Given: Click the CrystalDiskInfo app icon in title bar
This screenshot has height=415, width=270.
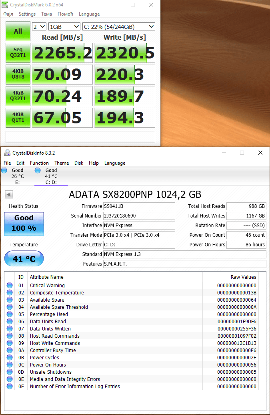Looking at the screenshot, I should 7,153.
